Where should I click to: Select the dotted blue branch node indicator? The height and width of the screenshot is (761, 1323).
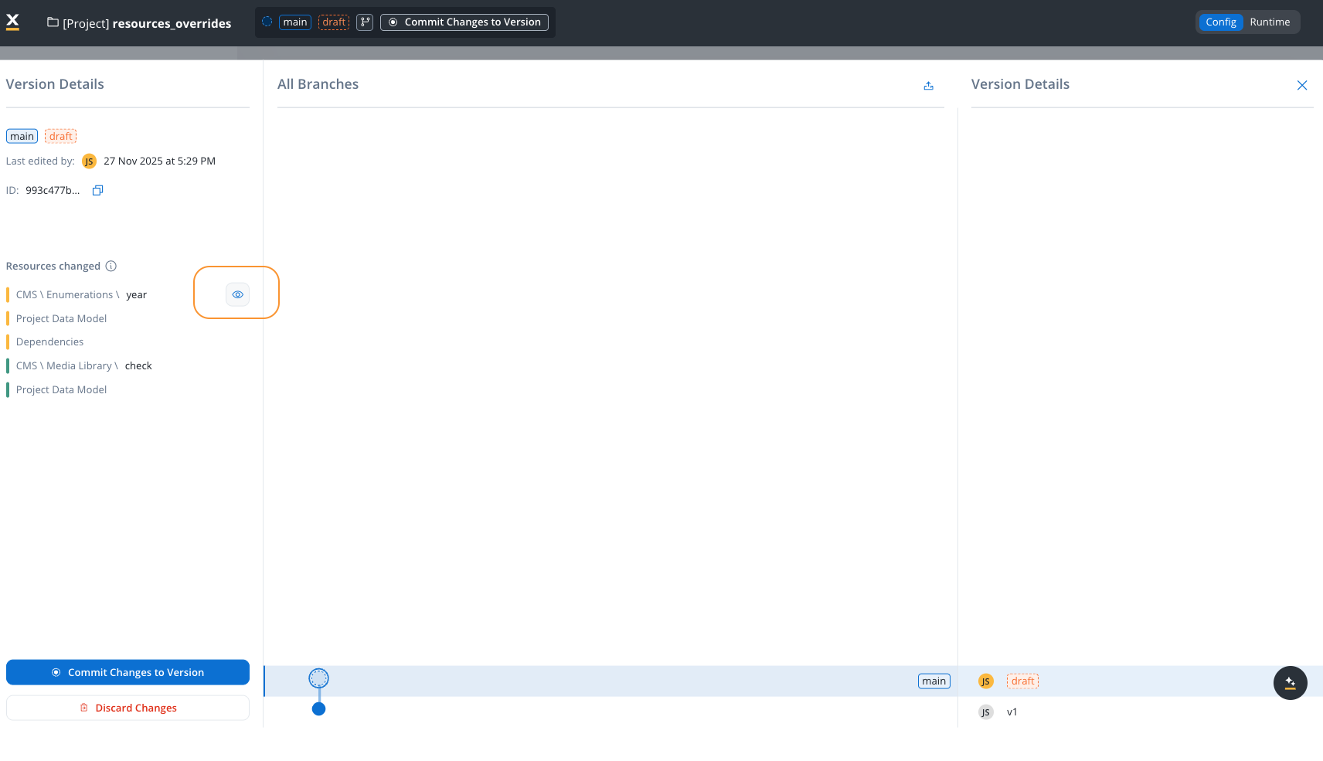318,677
